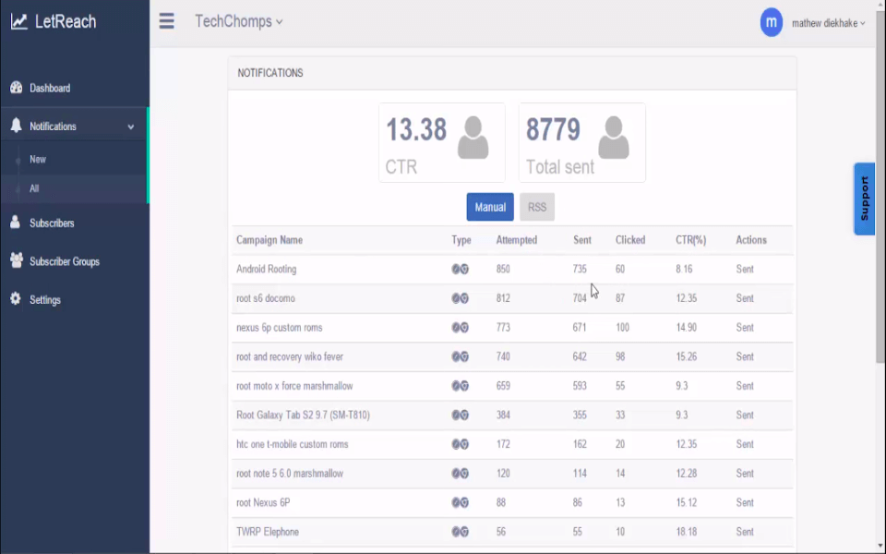Image resolution: width=886 pixels, height=554 pixels.
Task: Click the vertical page scrollbar thumb
Action: (880, 187)
